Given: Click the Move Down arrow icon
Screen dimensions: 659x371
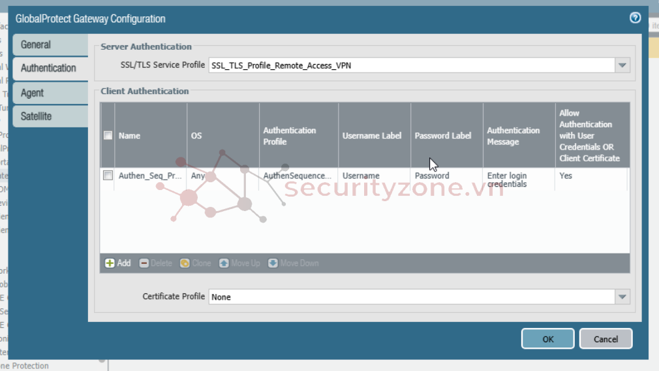Looking at the screenshot, I should tap(273, 263).
